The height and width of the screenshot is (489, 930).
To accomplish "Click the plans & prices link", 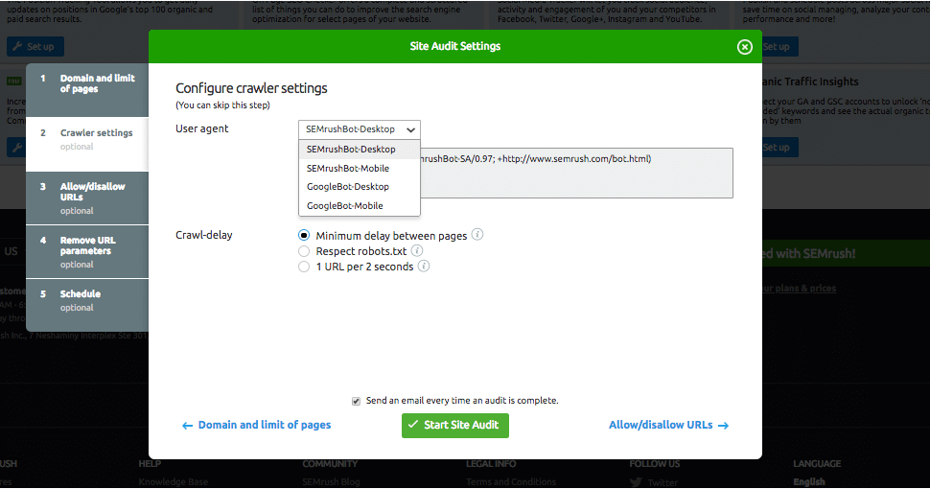I will coord(799,289).
